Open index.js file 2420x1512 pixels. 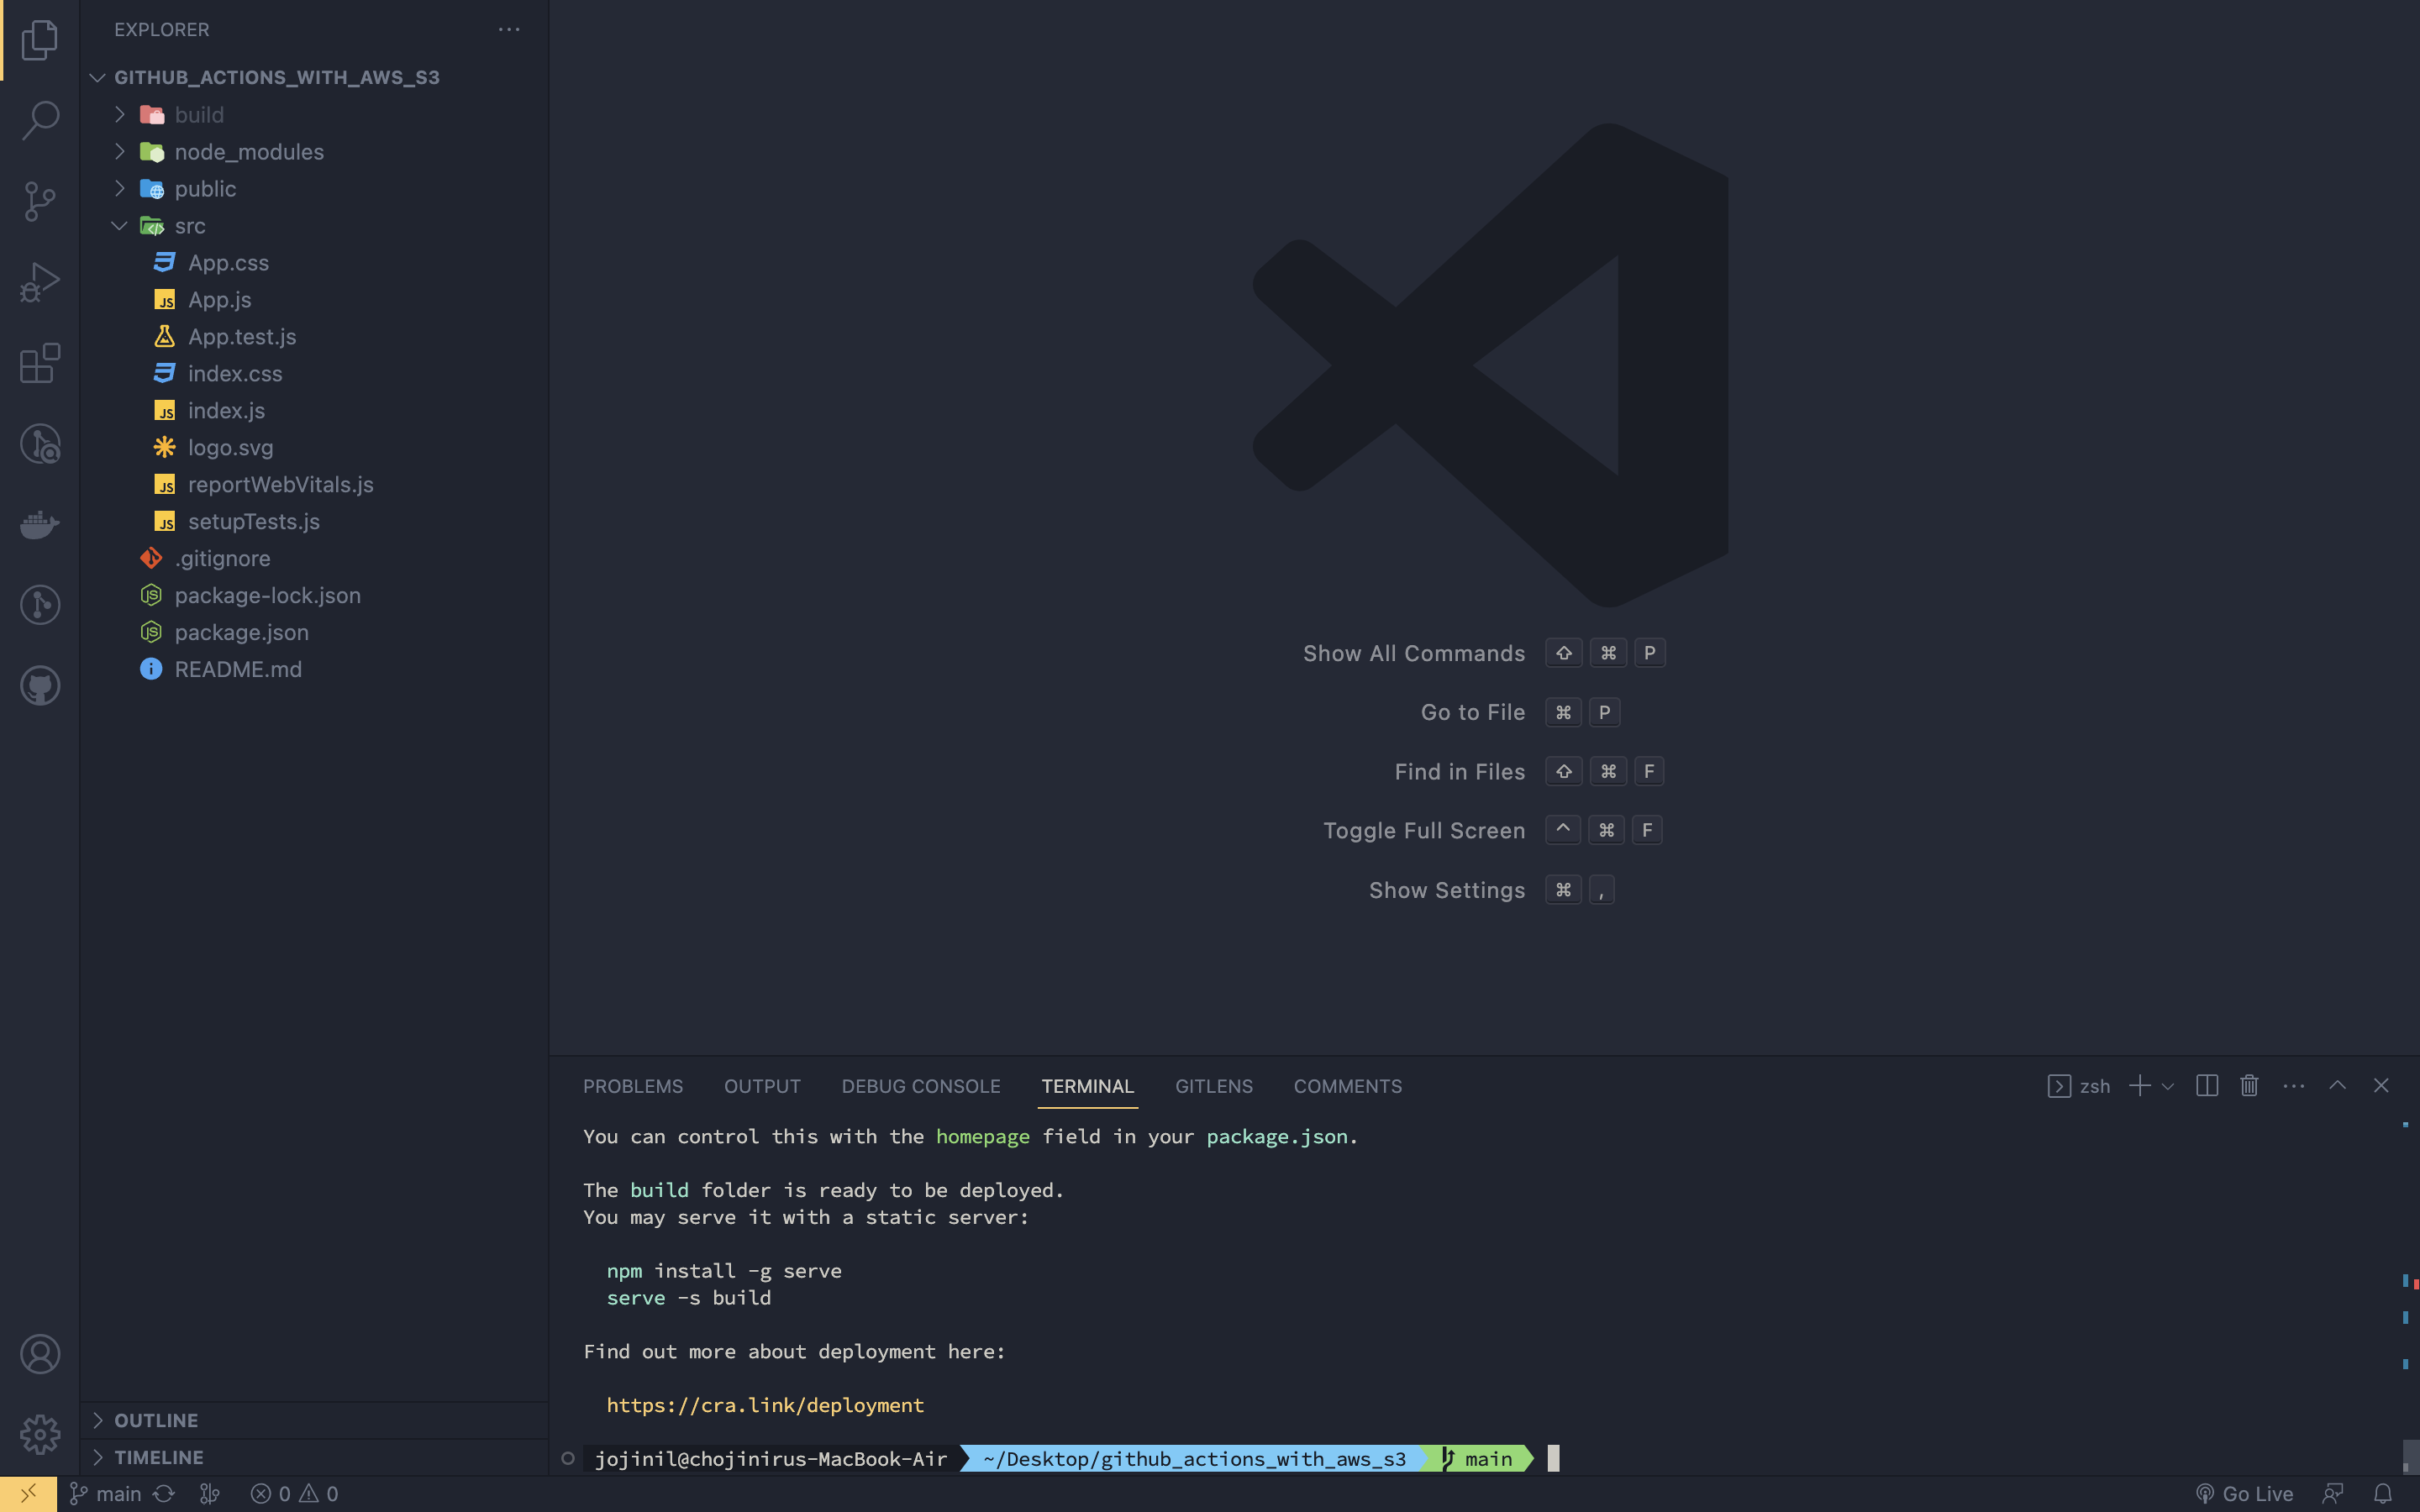coord(314,411)
